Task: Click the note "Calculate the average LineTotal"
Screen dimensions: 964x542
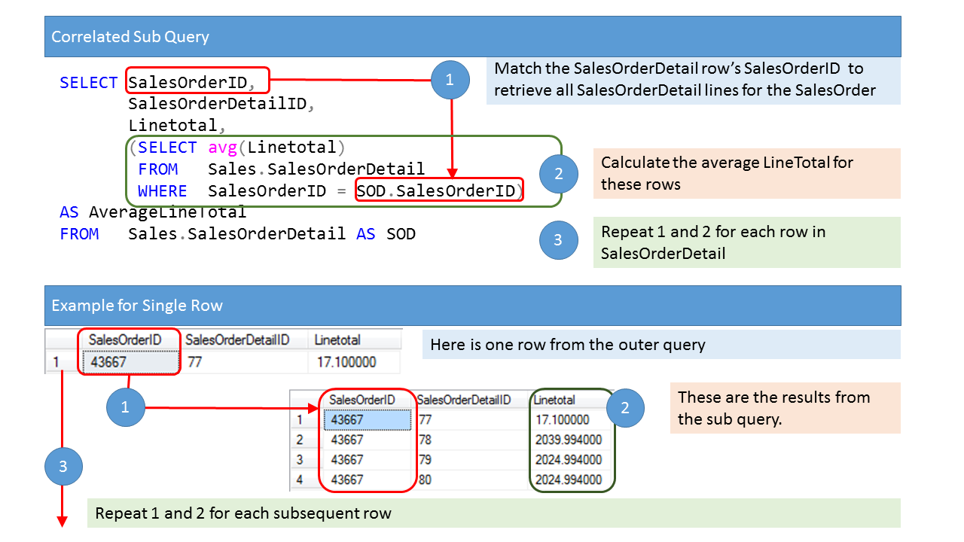Action: click(x=746, y=173)
